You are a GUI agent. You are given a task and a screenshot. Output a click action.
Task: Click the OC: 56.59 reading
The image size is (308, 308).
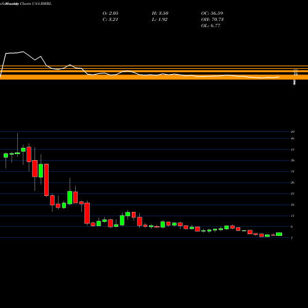click(212, 14)
